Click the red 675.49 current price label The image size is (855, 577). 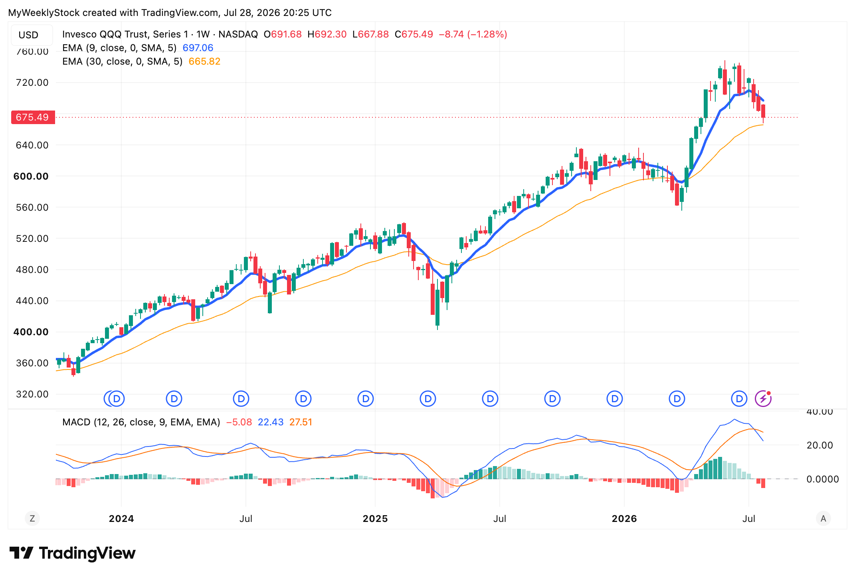[x=33, y=117]
